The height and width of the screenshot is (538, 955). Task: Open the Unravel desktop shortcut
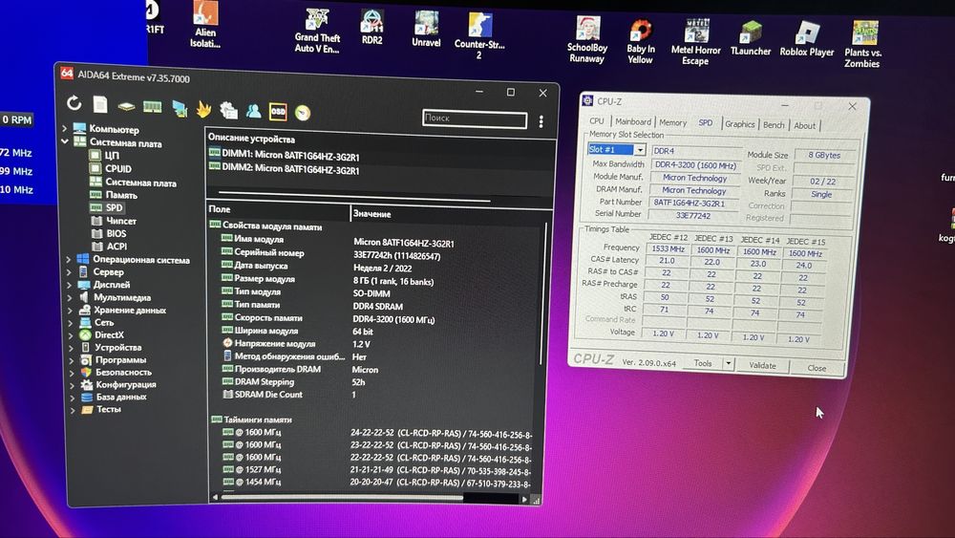(x=426, y=30)
